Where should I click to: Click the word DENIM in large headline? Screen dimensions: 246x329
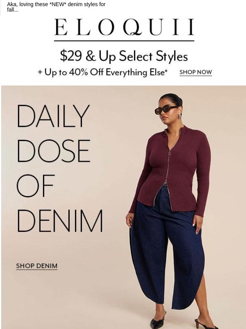click(60, 220)
